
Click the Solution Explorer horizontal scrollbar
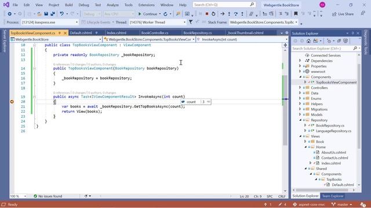coord(322,190)
